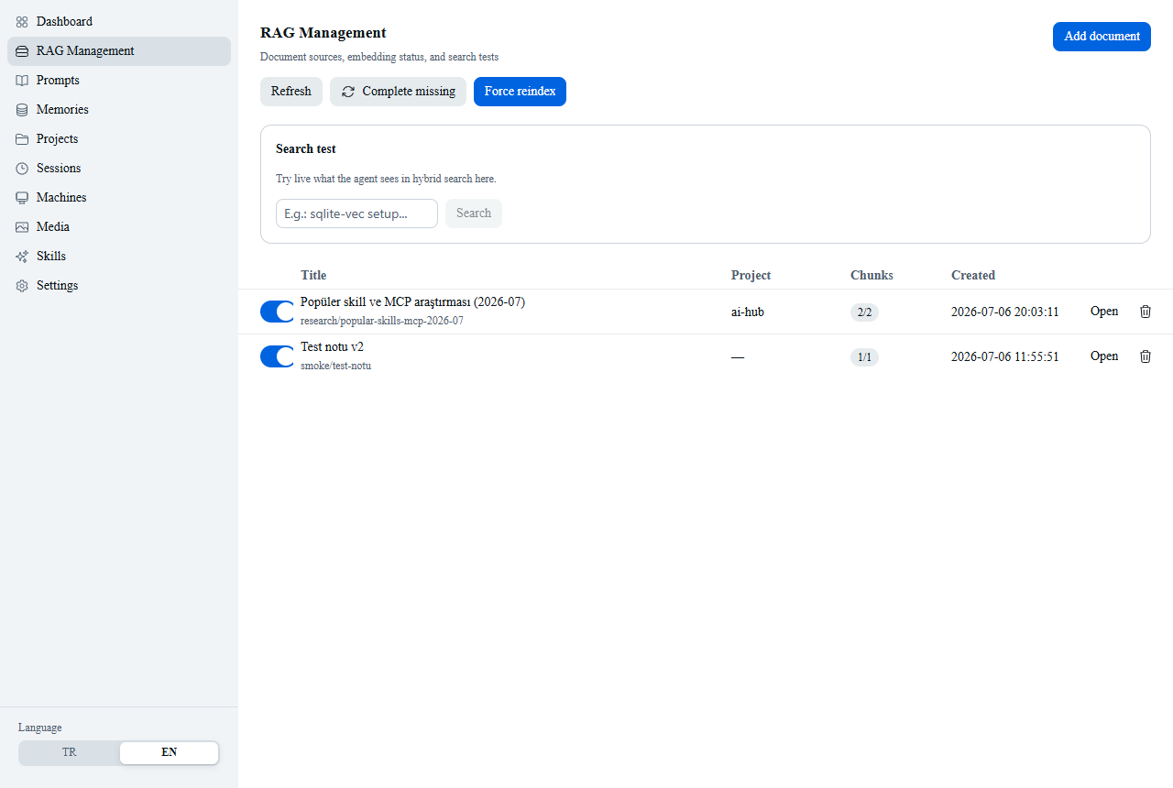1173x788 pixels.
Task: Disable the Popüler skill ve MCP document toggle
Action: point(277,312)
